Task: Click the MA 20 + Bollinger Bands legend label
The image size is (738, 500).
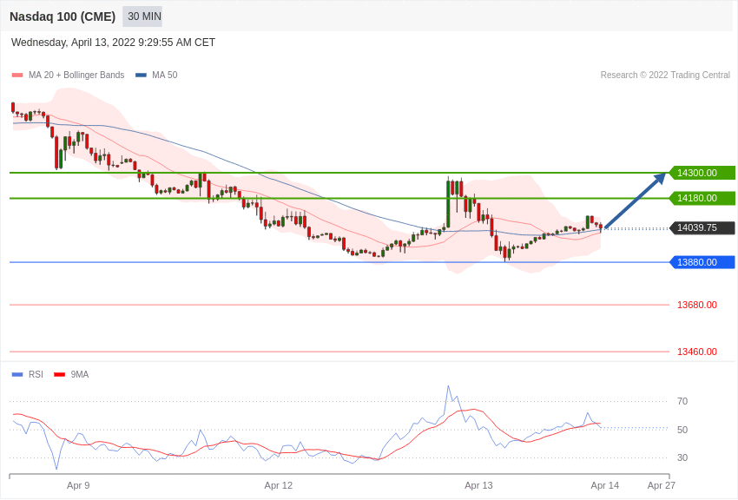Action: 76,76
